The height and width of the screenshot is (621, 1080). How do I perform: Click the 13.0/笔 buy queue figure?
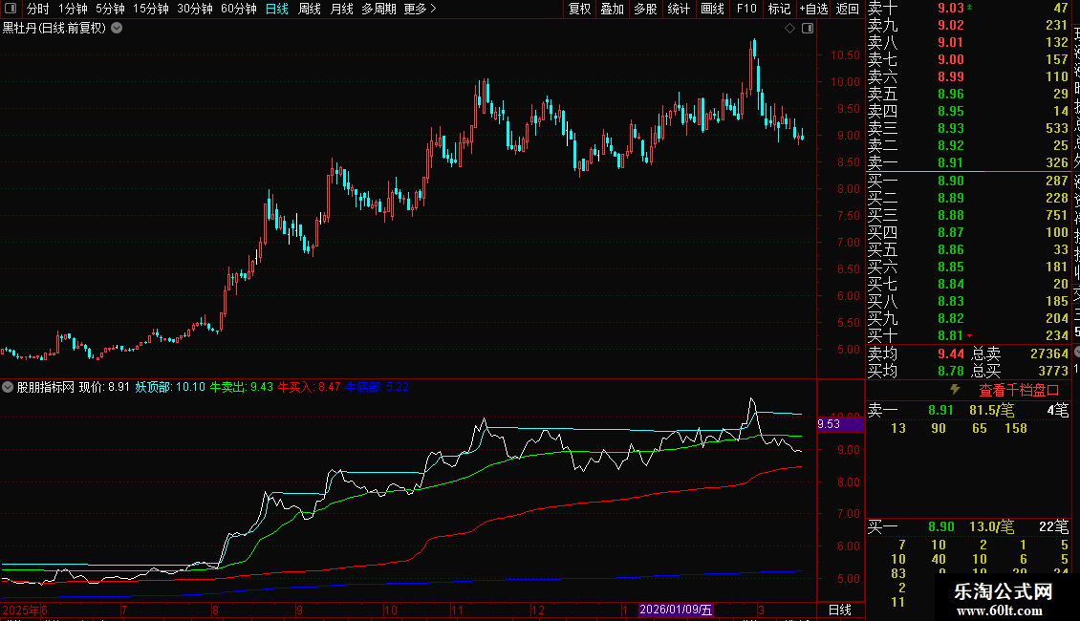[x=991, y=526]
